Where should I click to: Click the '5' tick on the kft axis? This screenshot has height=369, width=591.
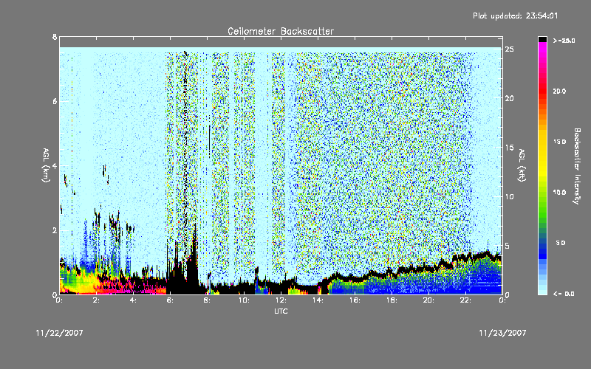pyautogui.click(x=508, y=246)
